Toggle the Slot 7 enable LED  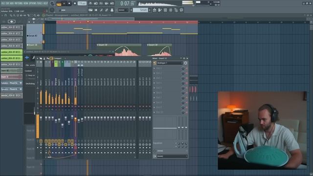pos(187,98)
